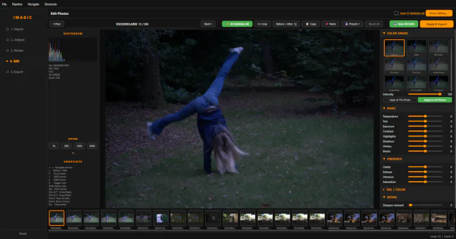Viewport: 456px width, 239px height.
Task: Adjust the Whites slider
Action: click(x=425, y=146)
